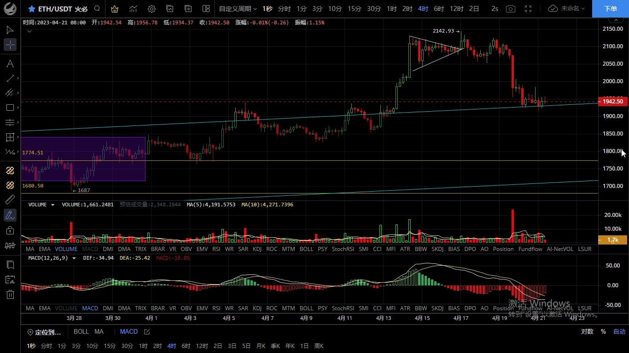Switch to the 1时 timeframe in top bar
629x353 pixels.
pyautogui.click(x=391, y=9)
